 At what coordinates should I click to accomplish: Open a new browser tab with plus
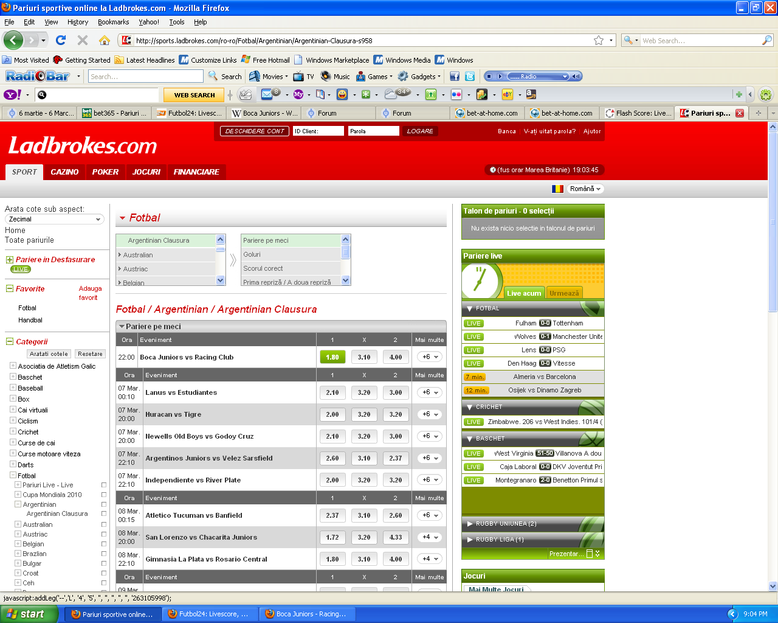759,113
